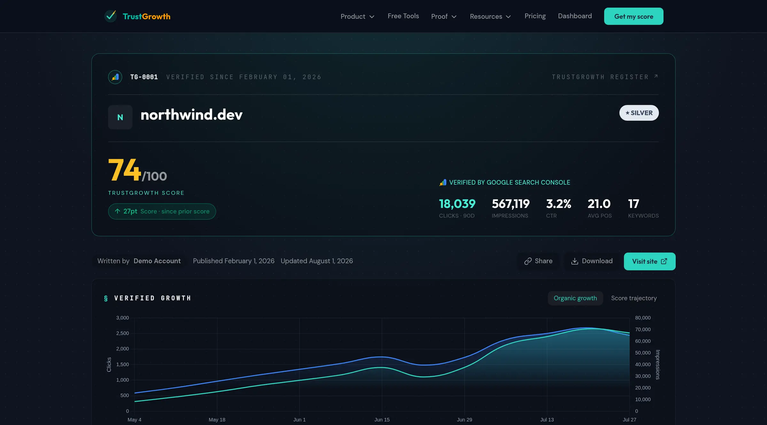This screenshot has width=767, height=425.
Task: Click the external arrow icon after Register
Action: [656, 76]
